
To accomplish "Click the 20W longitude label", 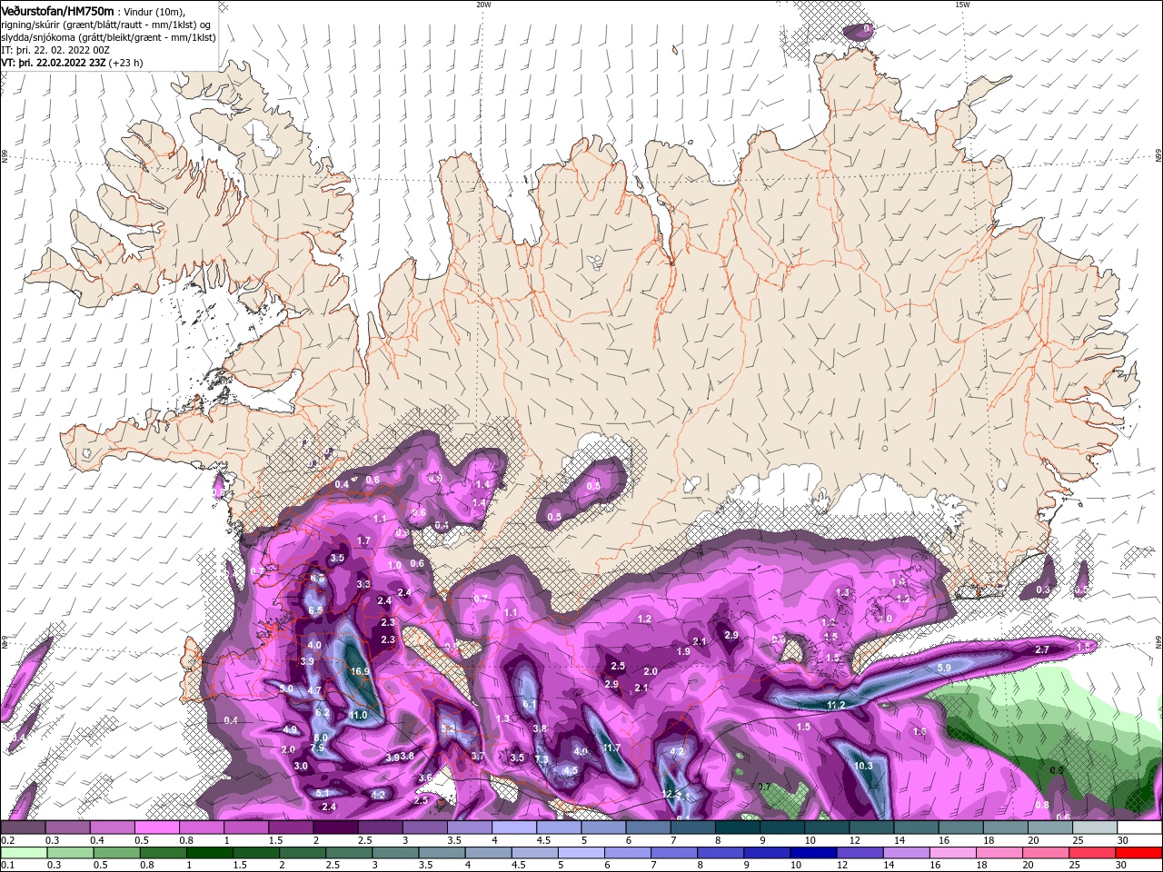I will (x=483, y=5).
